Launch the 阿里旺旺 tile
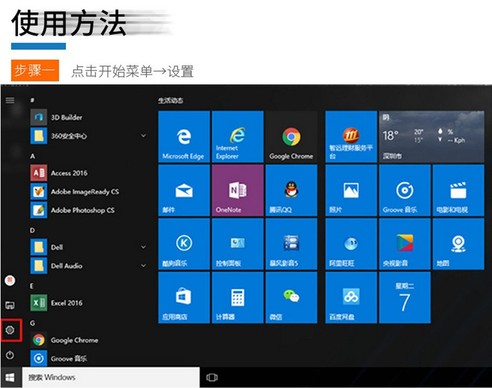The width and height of the screenshot is (492, 388). tap(351, 244)
